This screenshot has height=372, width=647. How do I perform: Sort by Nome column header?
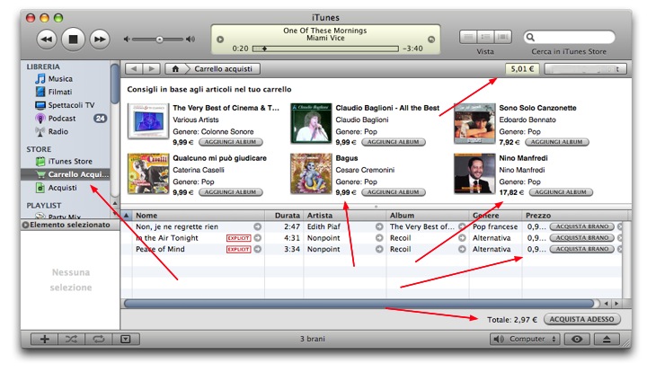[198, 216]
